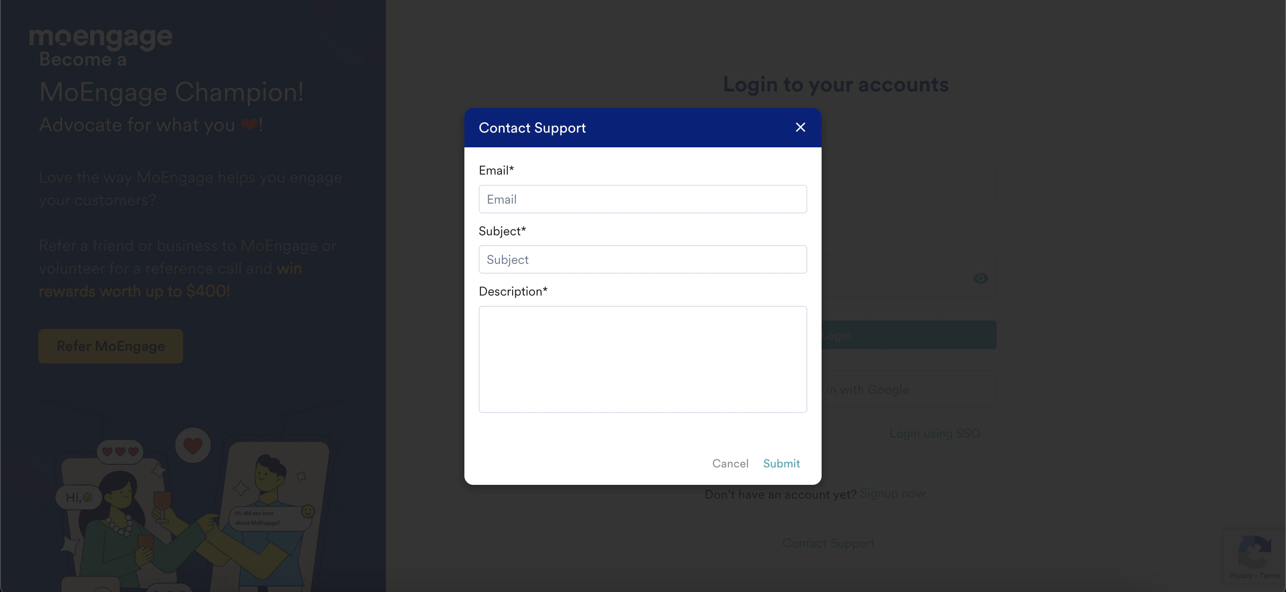Click the 'Hi' speech bubble in illustration
Screen dimensions: 1286x592
79,497
